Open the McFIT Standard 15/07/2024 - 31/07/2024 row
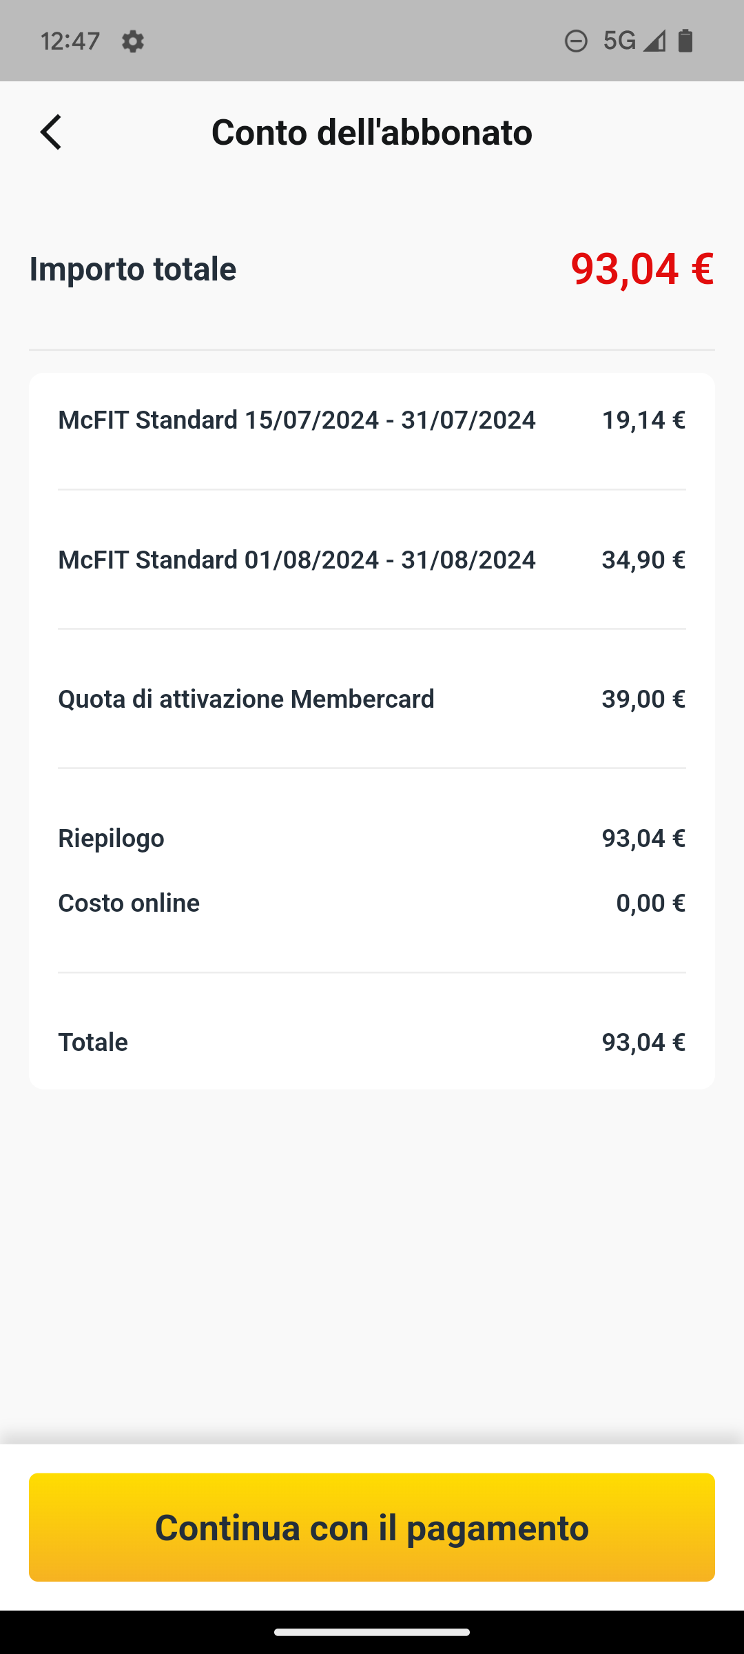Screen dimensions: 744x1654 372,420
